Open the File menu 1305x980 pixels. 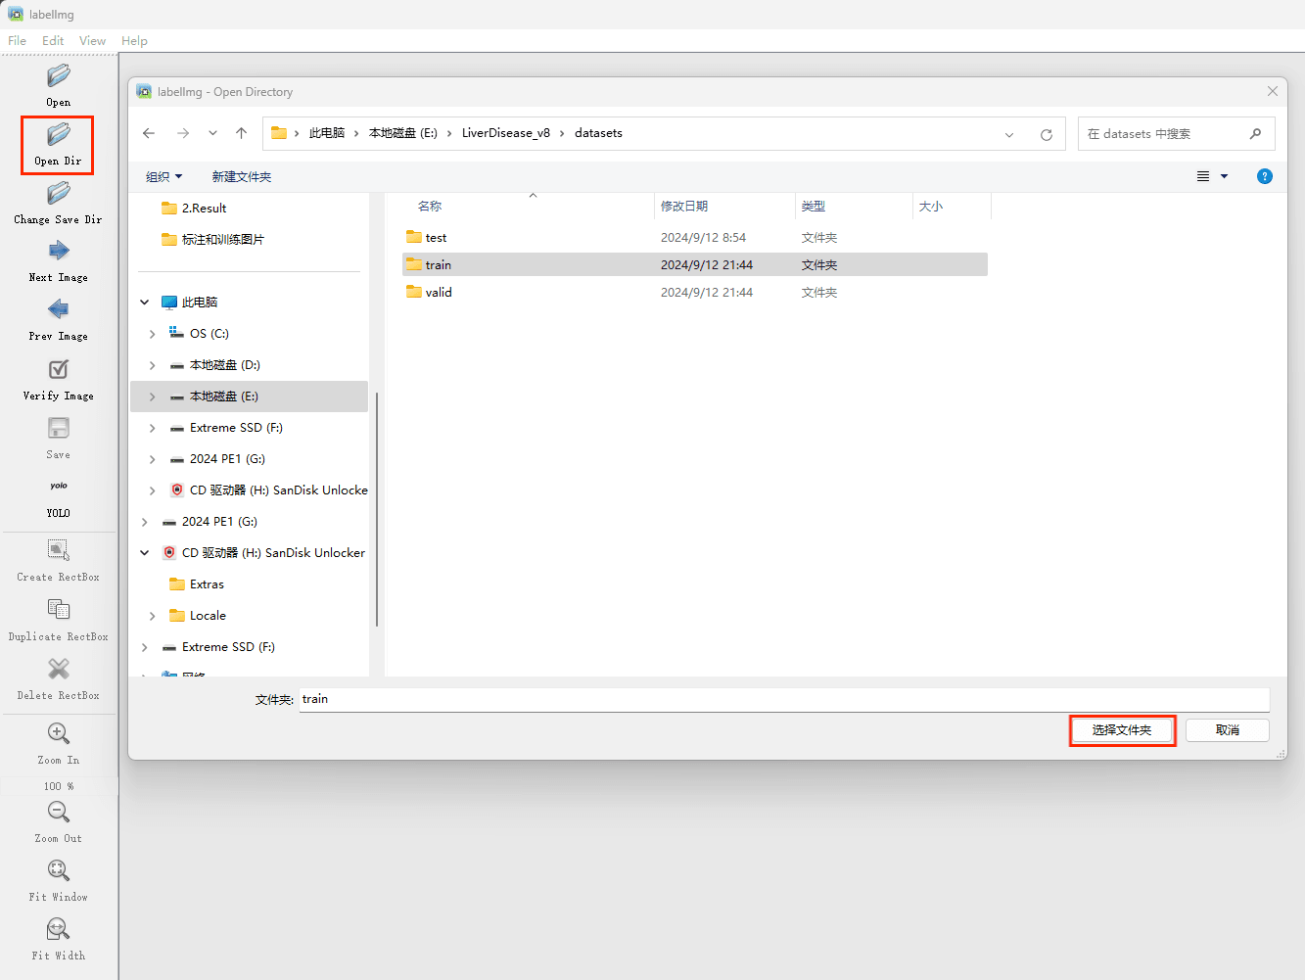pos(18,41)
